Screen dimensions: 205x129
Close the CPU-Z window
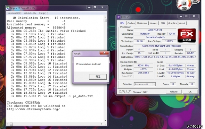[x=194, y=16]
